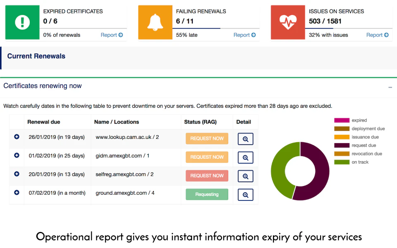Click the request due legend color swatch
397x248 pixels.
pyautogui.click(x=342, y=145)
